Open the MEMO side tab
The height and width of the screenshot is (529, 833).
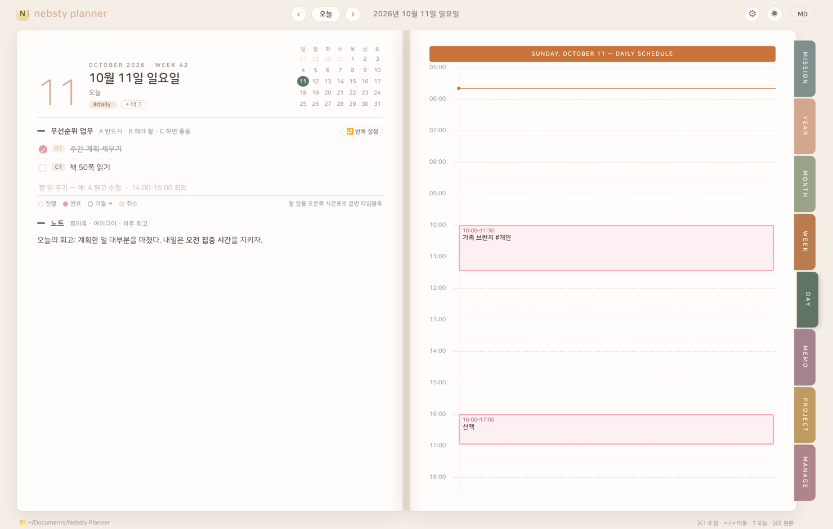tap(805, 357)
